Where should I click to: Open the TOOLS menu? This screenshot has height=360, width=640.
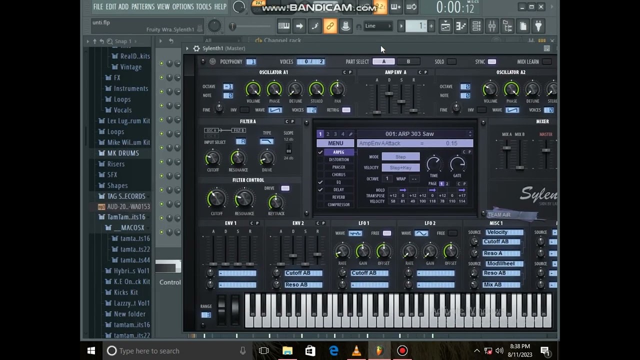tap(203, 6)
